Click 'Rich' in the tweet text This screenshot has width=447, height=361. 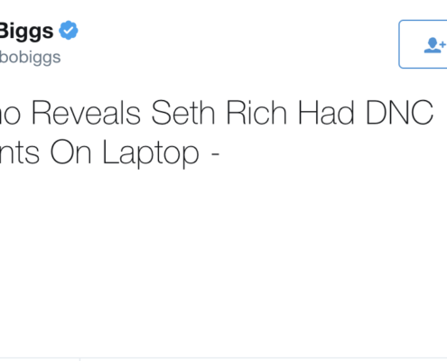pyautogui.click(x=256, y=113)
